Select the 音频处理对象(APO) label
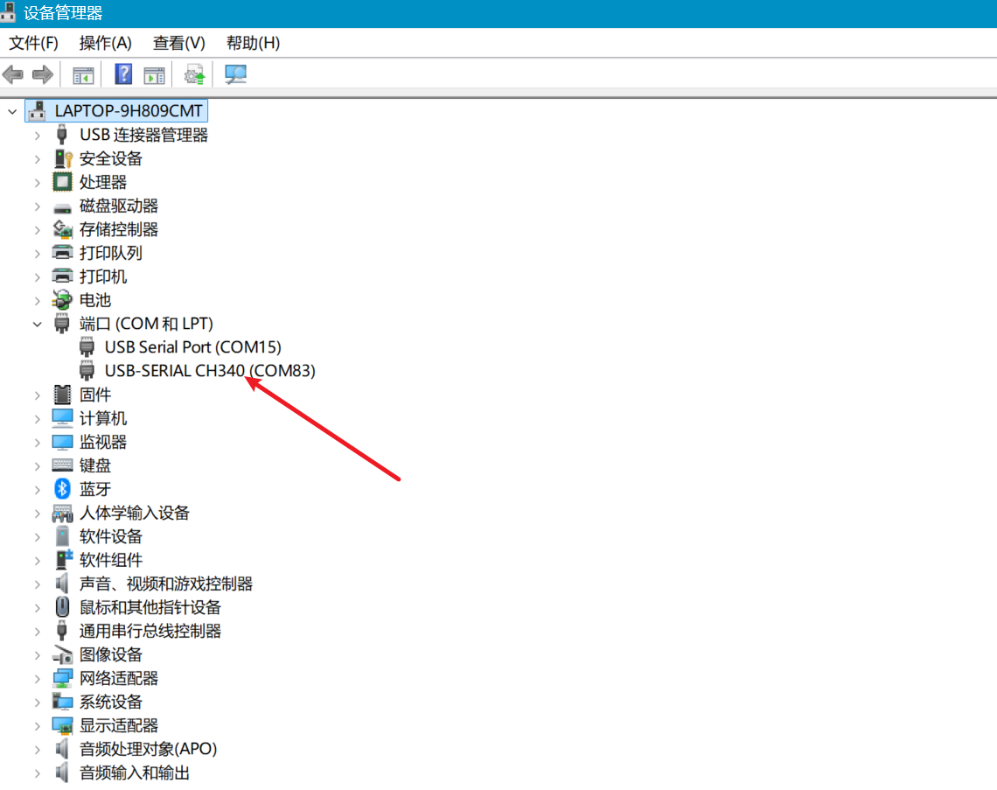 pyautogui.click(x=148, y=749)
